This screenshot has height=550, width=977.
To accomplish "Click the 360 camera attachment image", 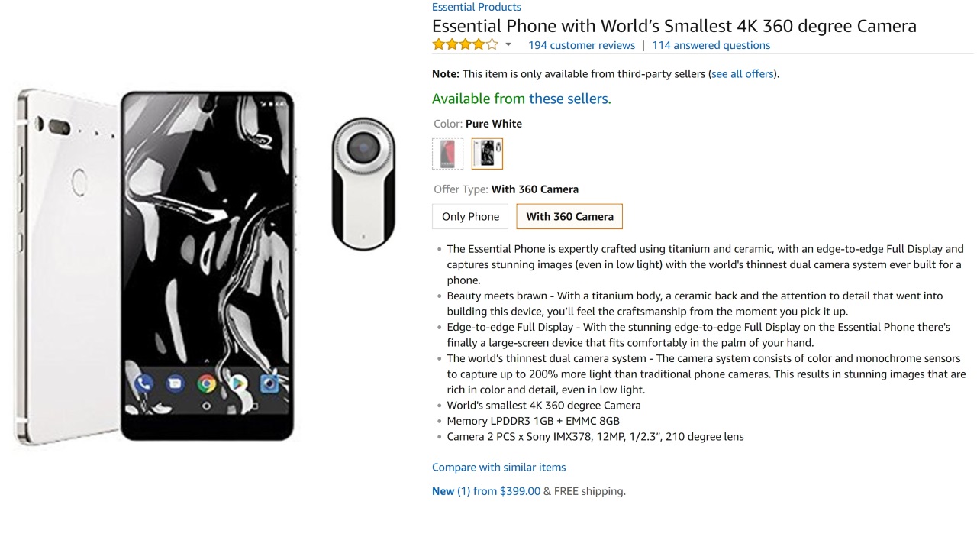I will 363,183.
